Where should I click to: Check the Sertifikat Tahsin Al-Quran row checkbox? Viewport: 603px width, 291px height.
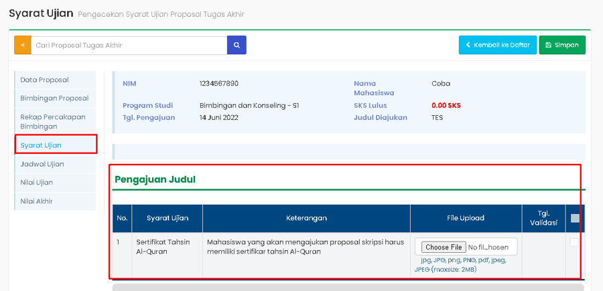(x=574, y=243)
